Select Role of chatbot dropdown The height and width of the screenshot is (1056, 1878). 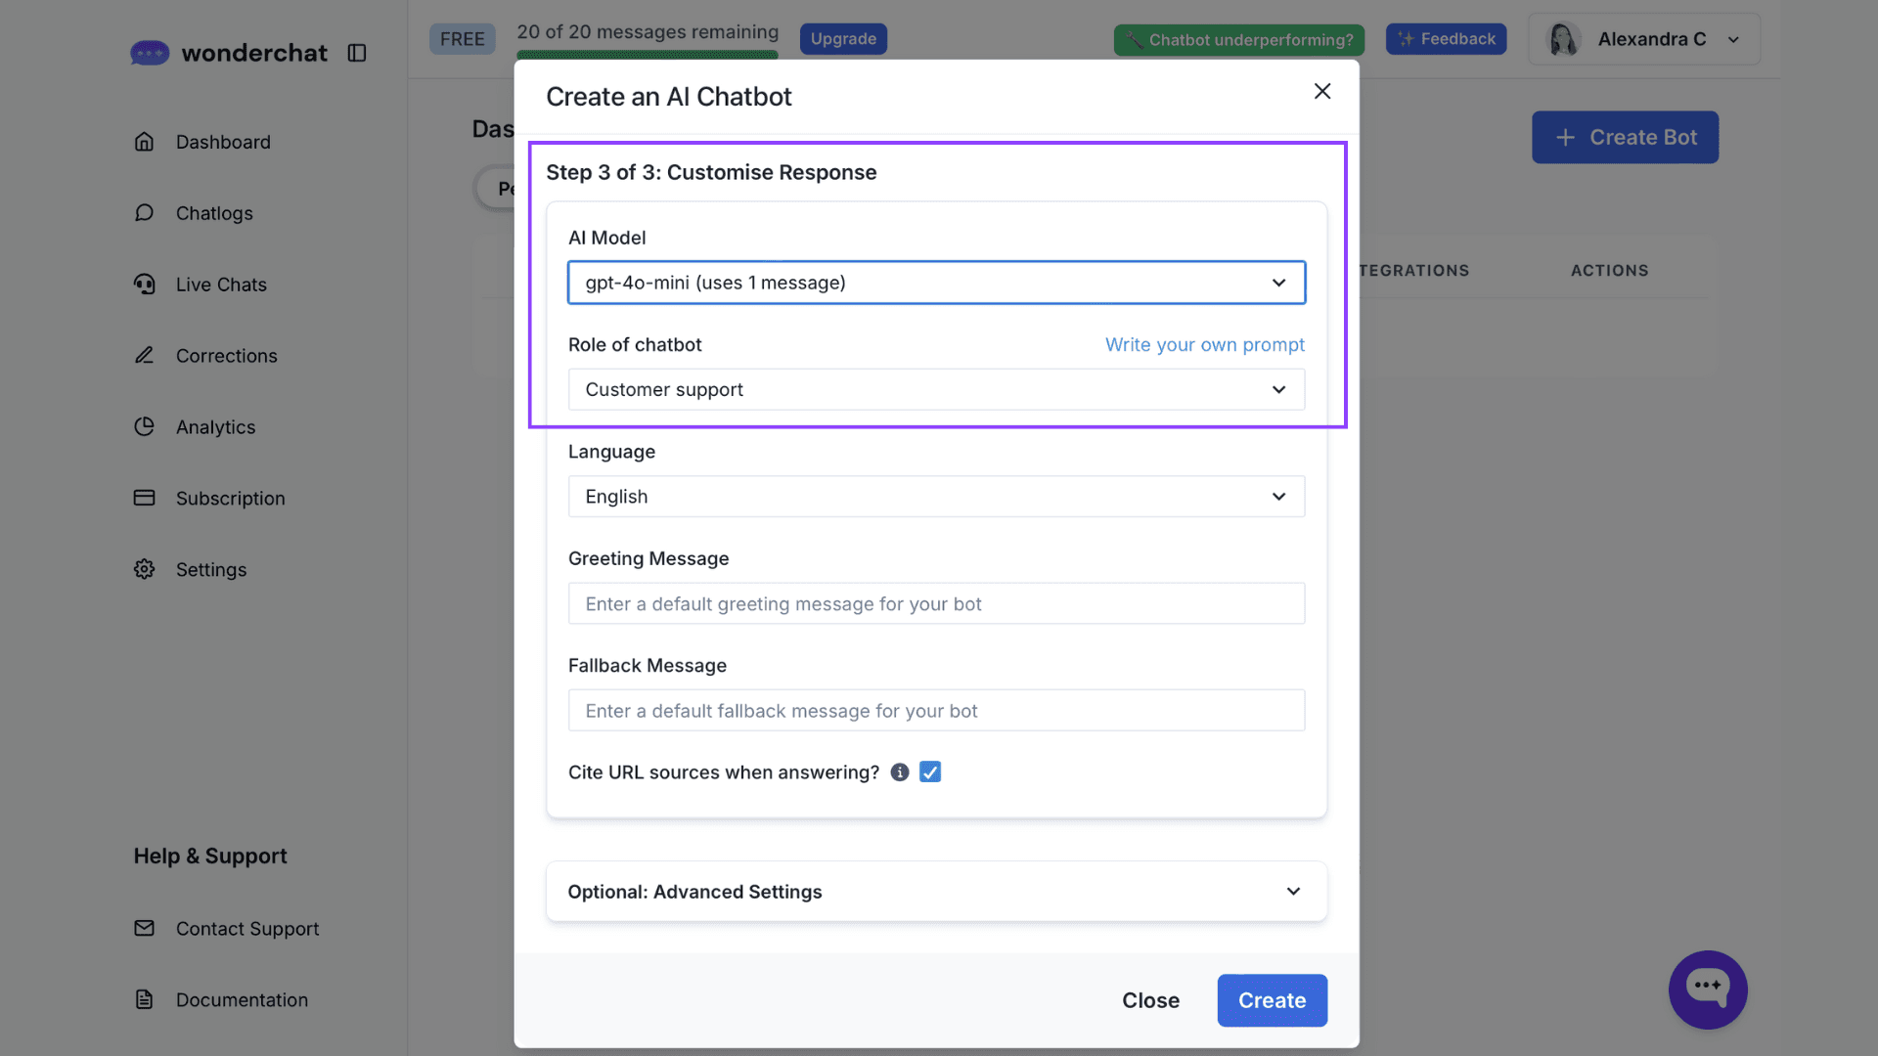tap(938, 388)
